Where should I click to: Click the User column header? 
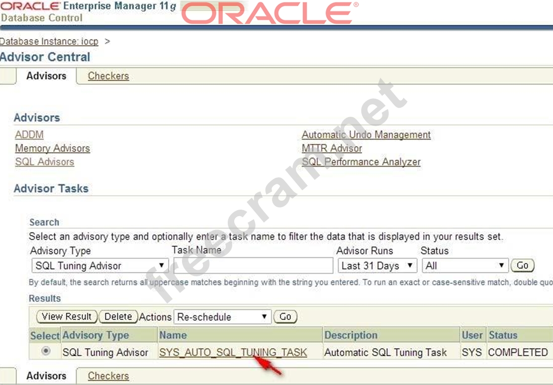(472, 335)
